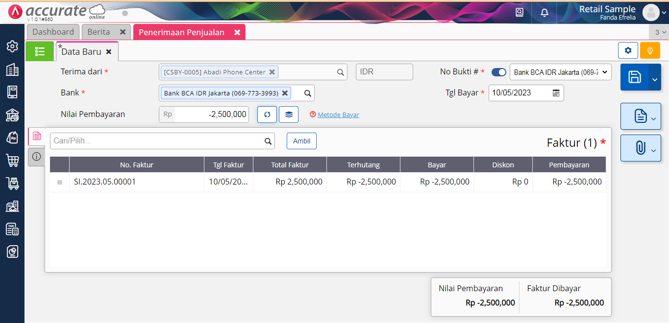Switch to the Dashboard tab
Screen dimensions: 669x323
(53, 32)
